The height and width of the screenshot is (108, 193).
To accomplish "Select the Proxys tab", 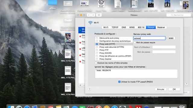I will click(x=151, y=27).
